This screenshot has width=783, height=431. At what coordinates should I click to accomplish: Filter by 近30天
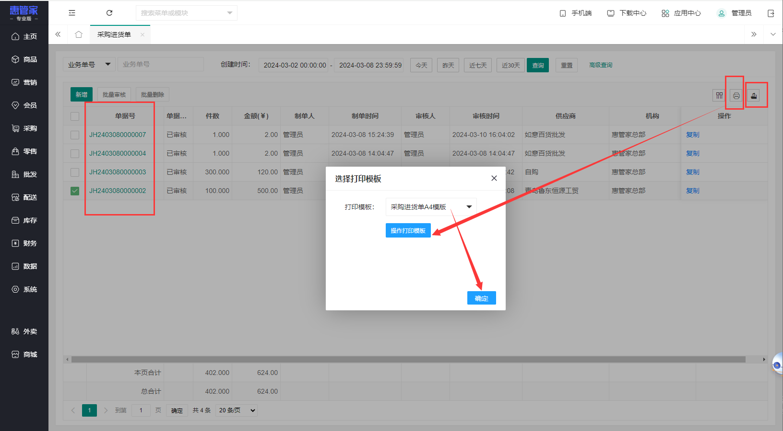click(510, 65)
